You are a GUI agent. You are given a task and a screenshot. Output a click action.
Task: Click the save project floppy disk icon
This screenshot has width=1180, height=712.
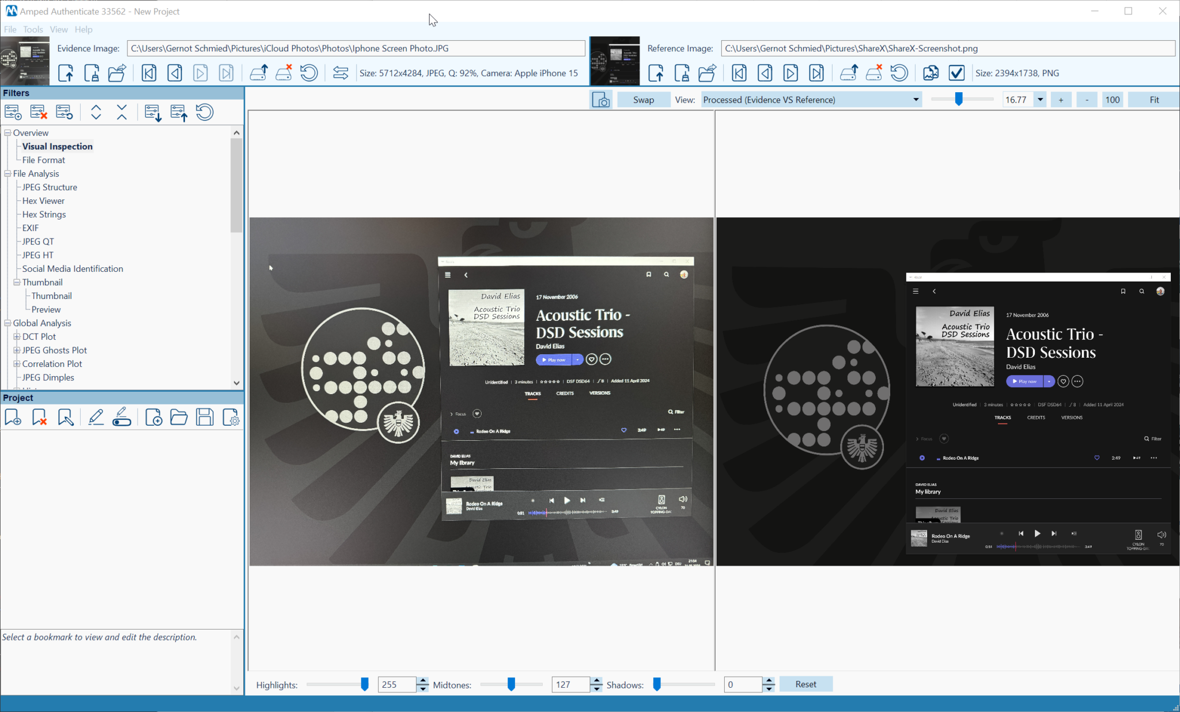[205, 417]
